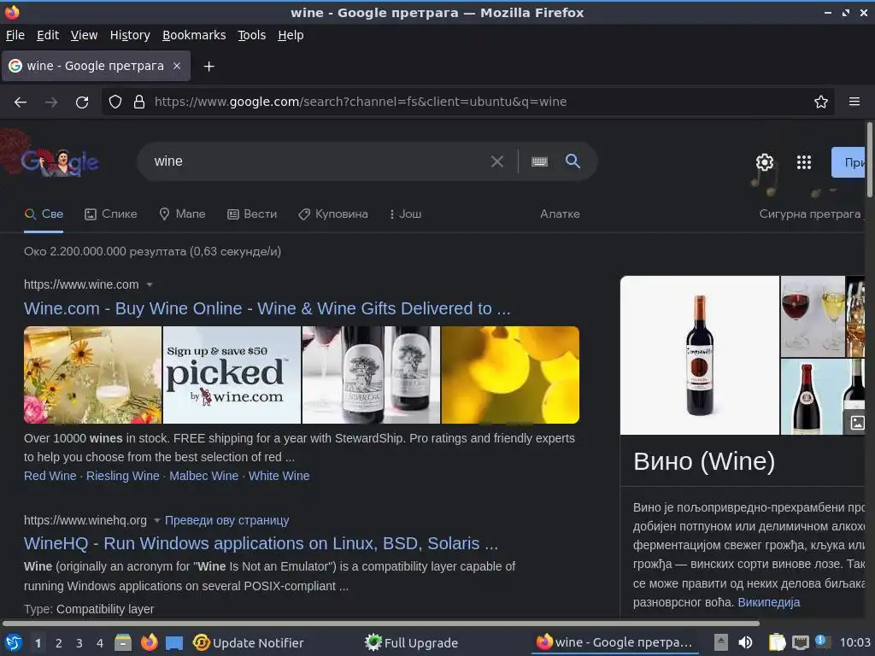Open the File menu
Viewport: 875px width, 656px height.
(15, 35)
